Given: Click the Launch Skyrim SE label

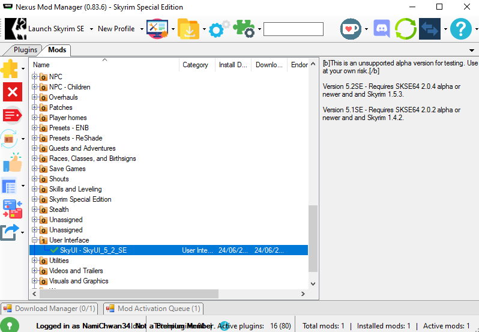Looking at the screenshot, I should click(56, 29).
